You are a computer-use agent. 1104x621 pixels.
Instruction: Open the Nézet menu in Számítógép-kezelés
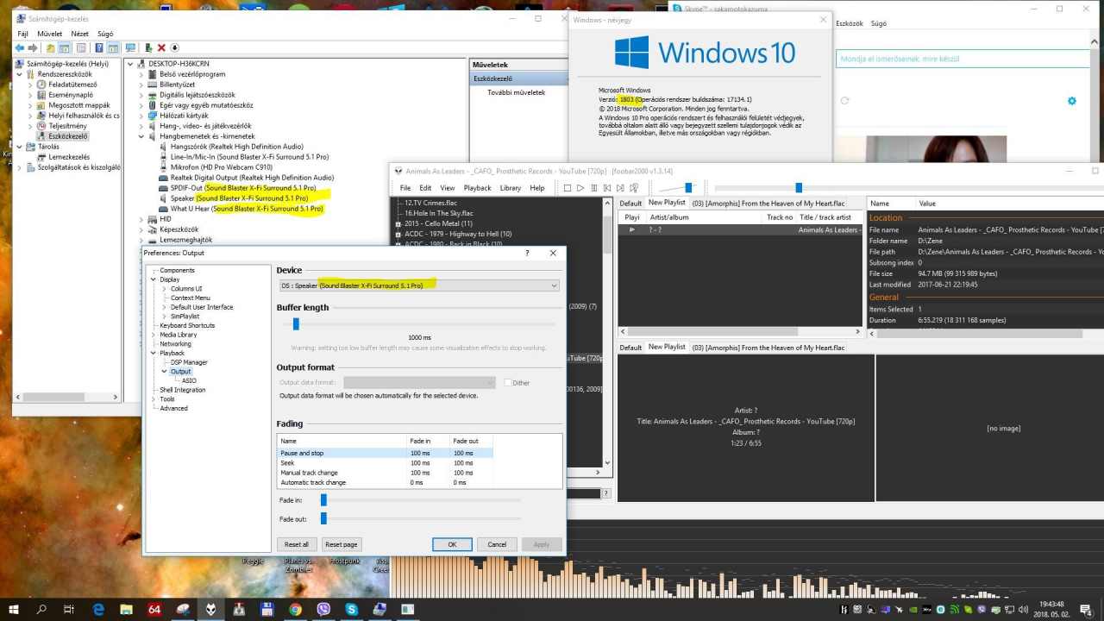pyautogui.click(x=80, y=34)
